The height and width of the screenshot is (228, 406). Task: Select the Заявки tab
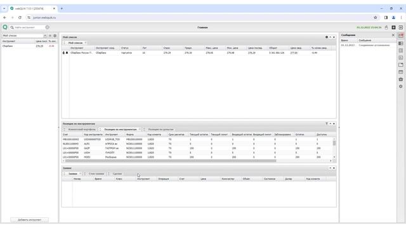click(x=73, y=174)
